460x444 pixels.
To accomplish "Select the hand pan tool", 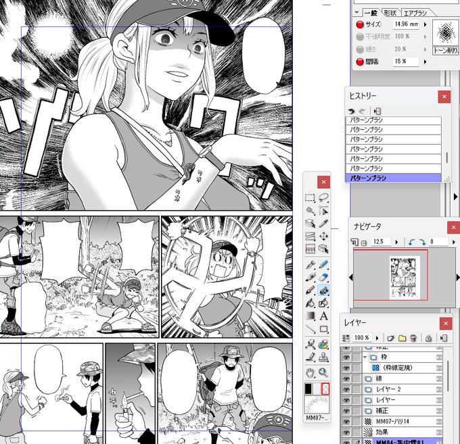I will (310, 372).
